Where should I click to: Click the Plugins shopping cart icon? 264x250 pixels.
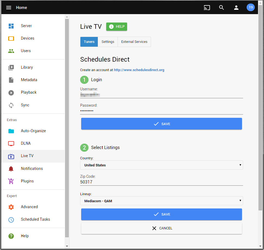point(11,181)
